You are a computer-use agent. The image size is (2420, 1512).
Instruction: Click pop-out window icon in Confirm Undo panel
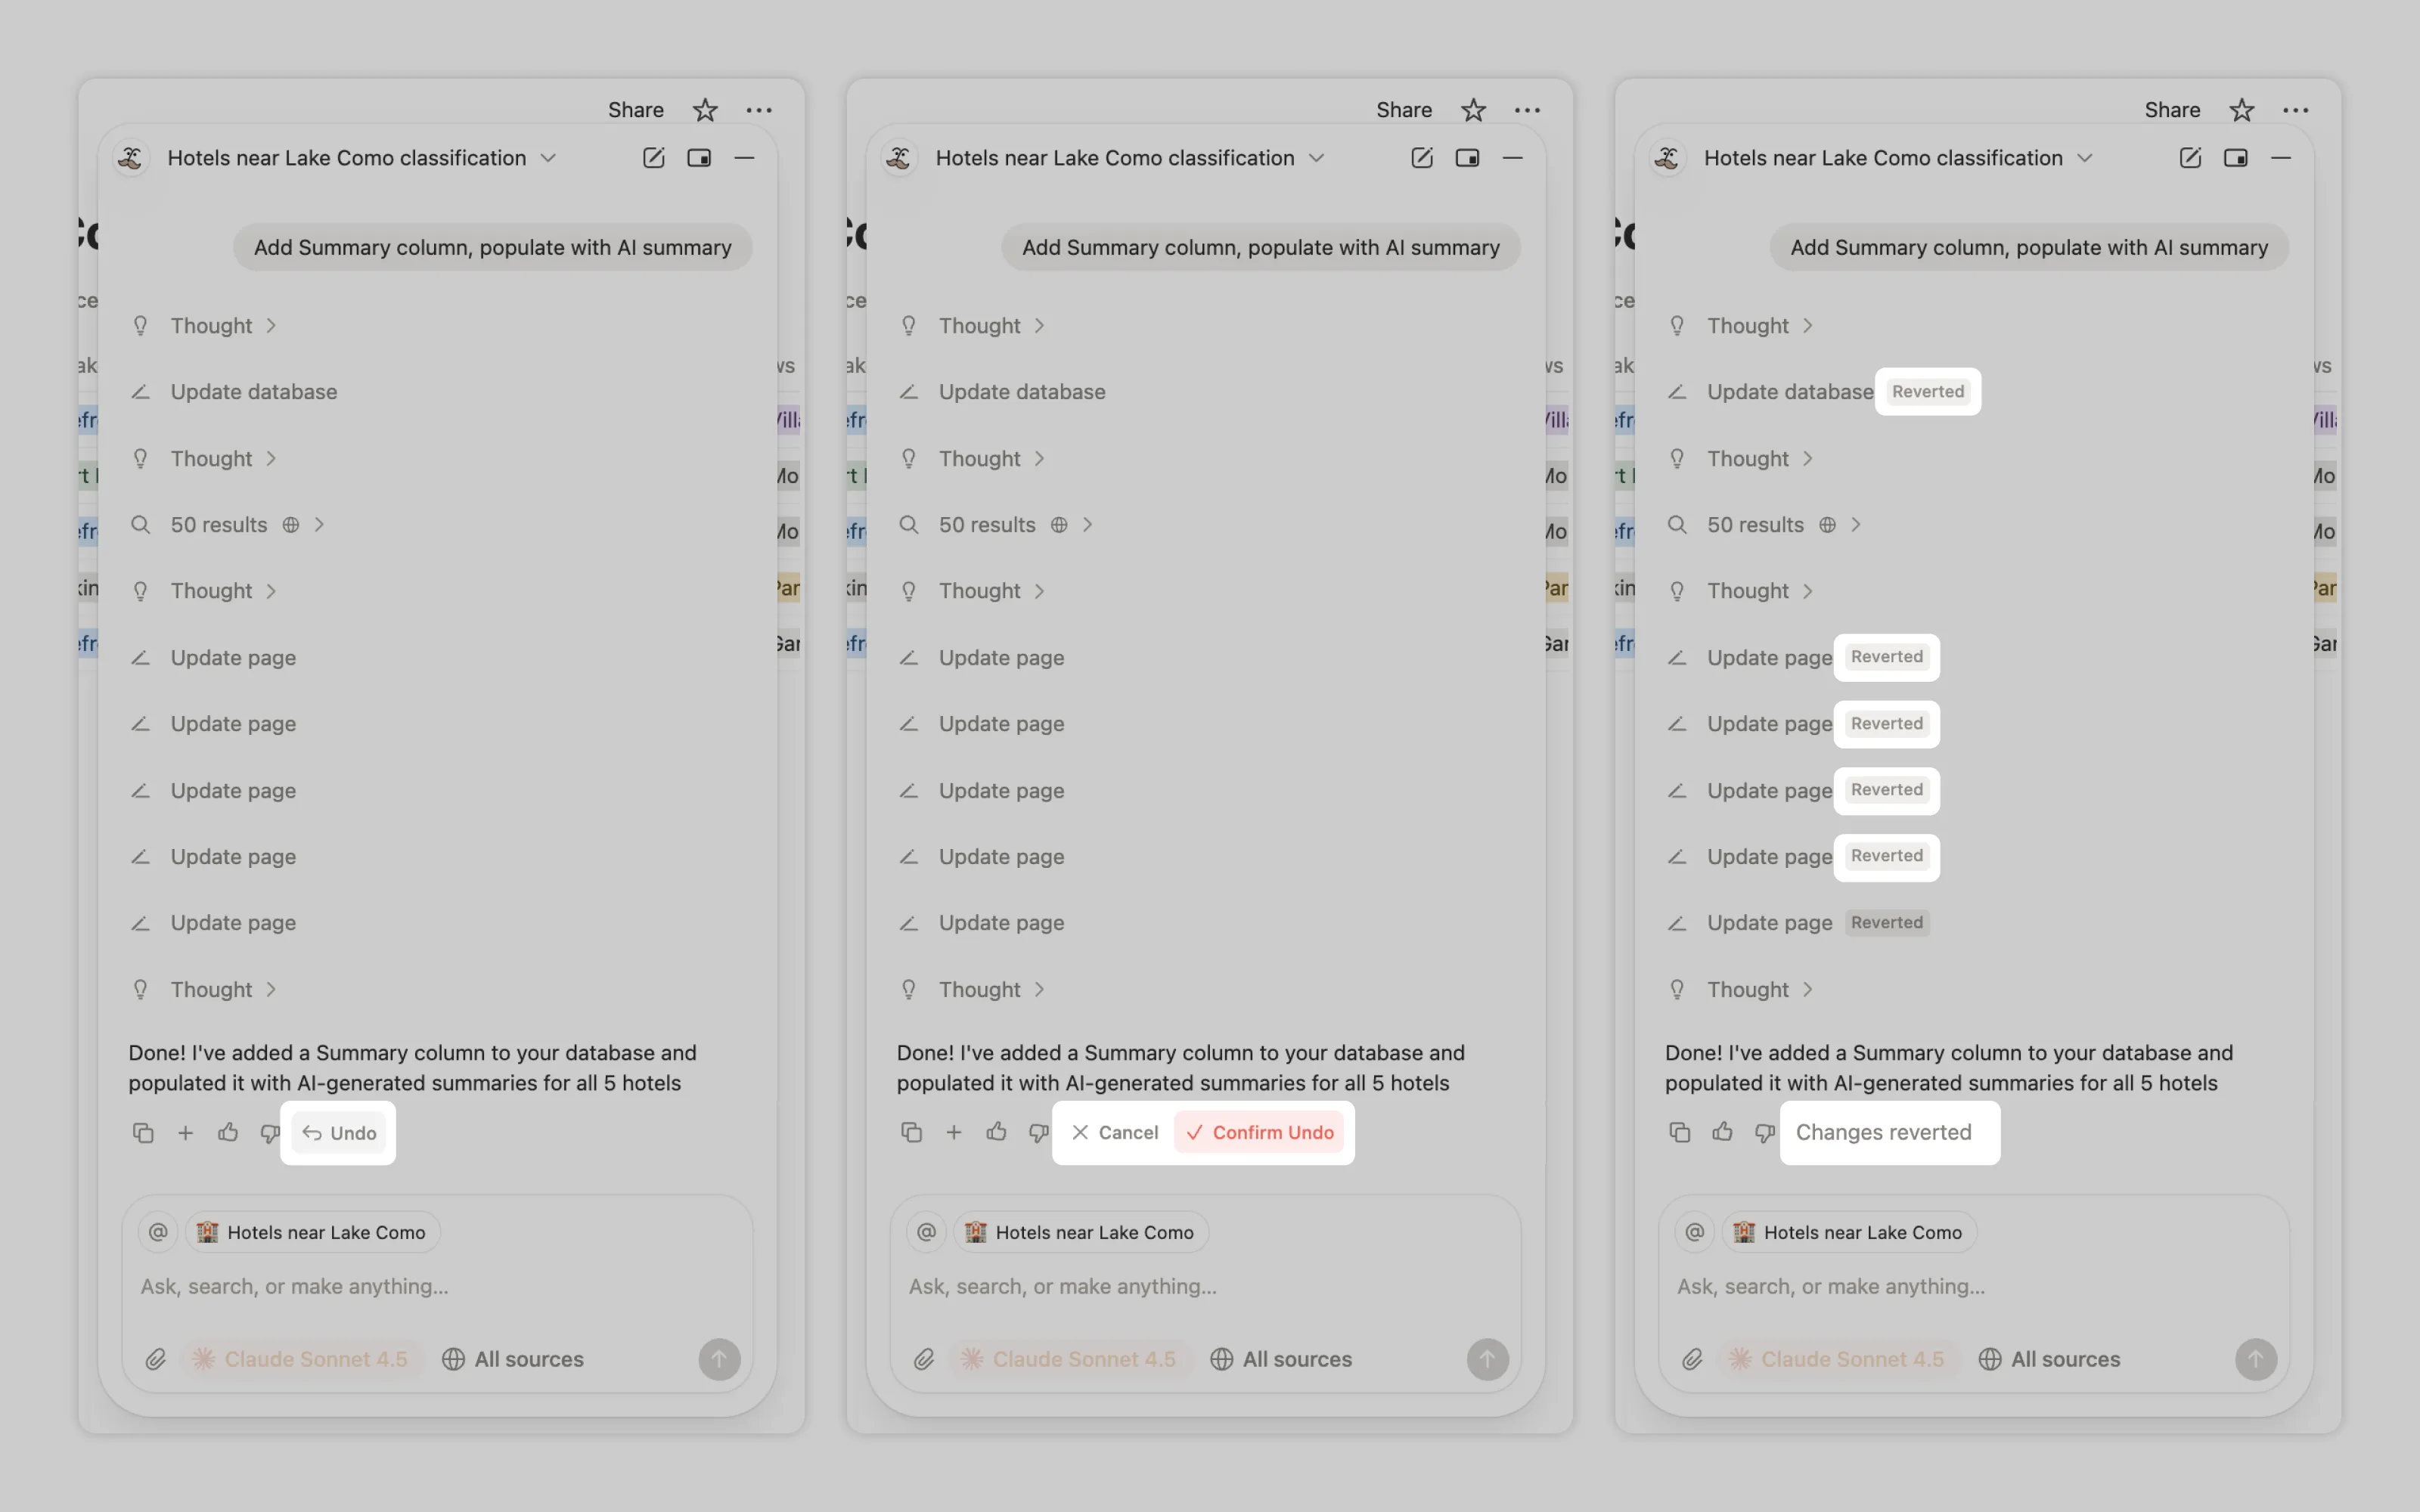(1467, 158)
